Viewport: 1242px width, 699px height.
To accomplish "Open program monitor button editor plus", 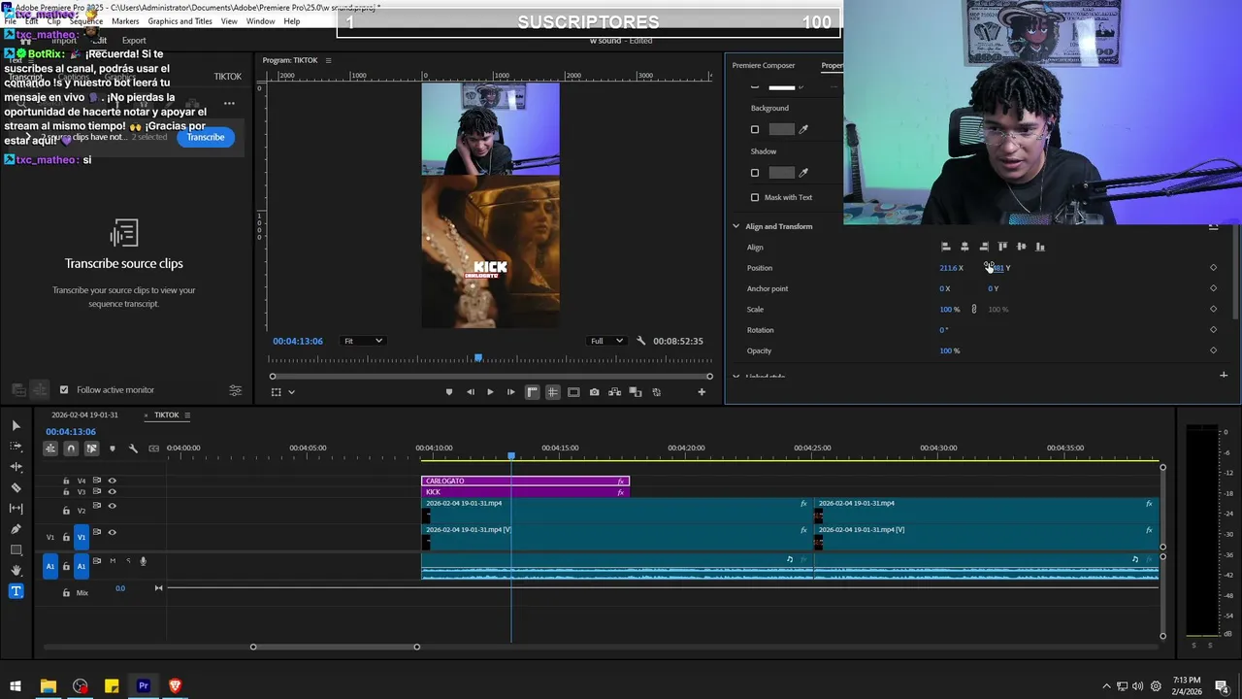I will 702,392.
